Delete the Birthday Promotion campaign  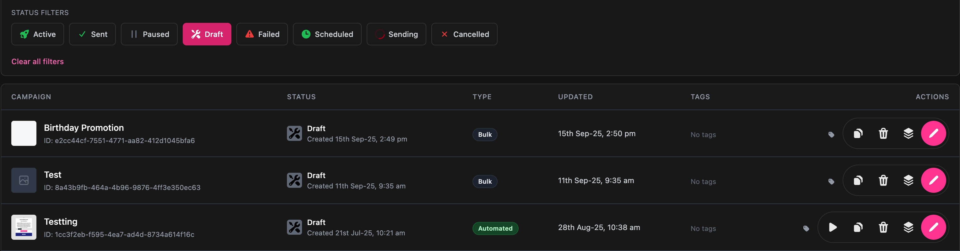tap(883, 133)
